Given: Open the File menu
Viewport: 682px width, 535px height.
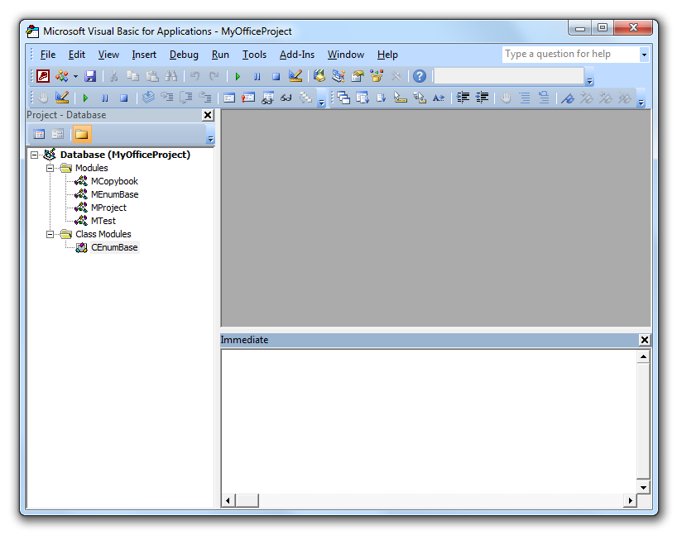Looking at the screenshot, I should click(48, 55).
